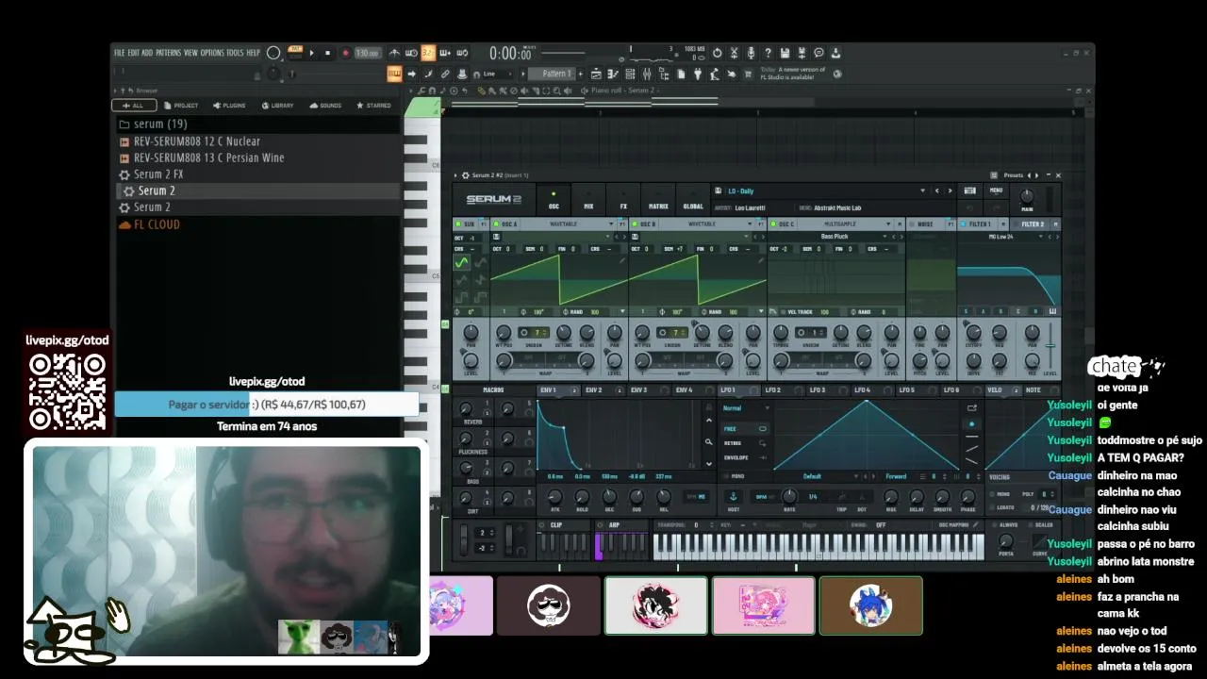1207x679 pixels.
Task: Open OSC B WAVETABLE type dropdown
Action: (x=707, y=224)
